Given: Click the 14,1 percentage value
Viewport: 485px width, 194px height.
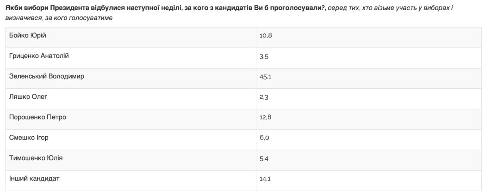Looking at the screenshot, I should click(265, 179).
